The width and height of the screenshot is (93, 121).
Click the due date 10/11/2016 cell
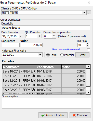point(49,71)
